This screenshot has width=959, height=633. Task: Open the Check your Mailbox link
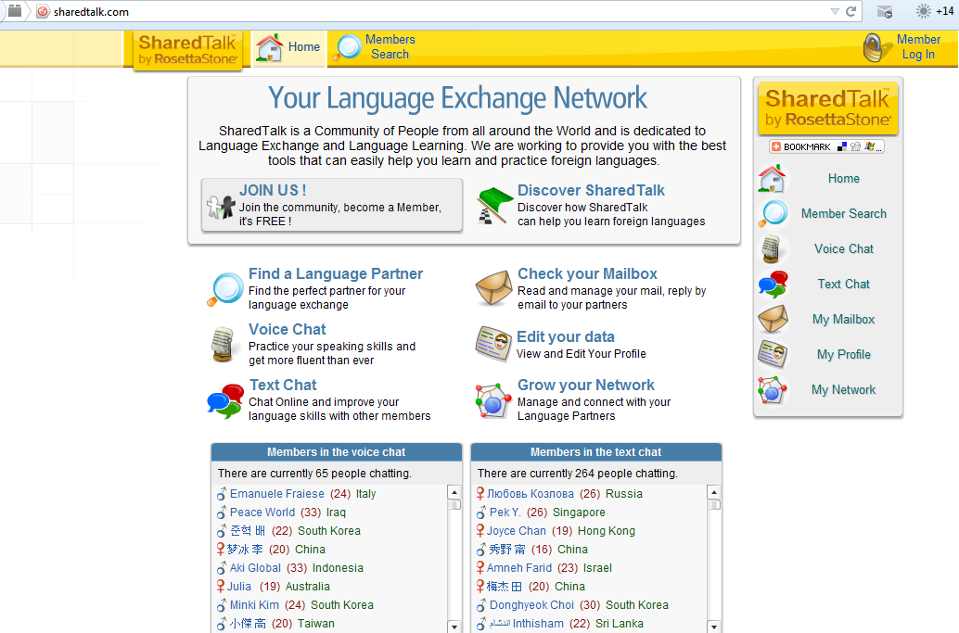(x=587, y=273)
